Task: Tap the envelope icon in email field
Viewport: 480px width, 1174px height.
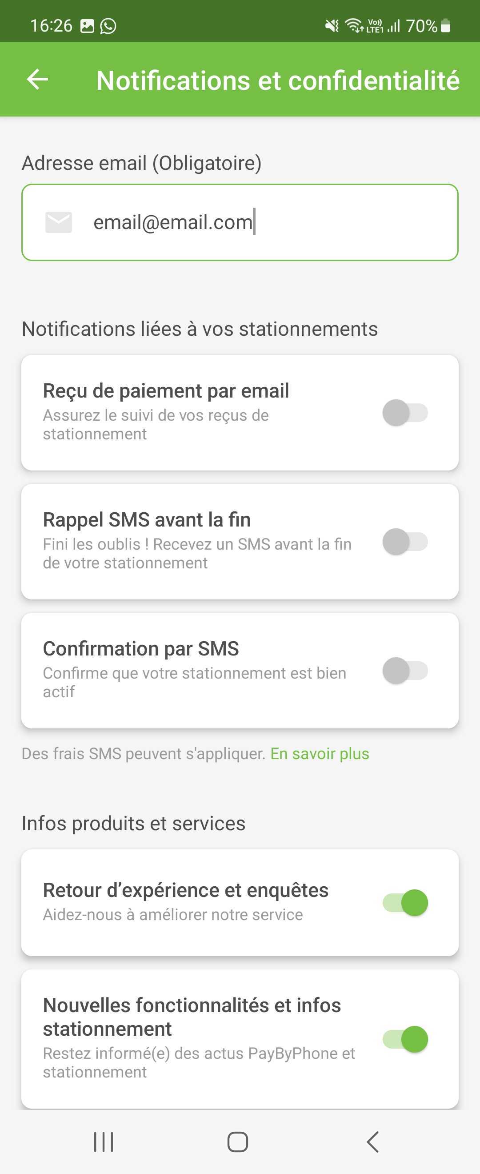Action: 59,222
